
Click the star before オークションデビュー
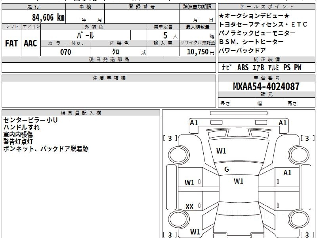[x=221, y=16]
